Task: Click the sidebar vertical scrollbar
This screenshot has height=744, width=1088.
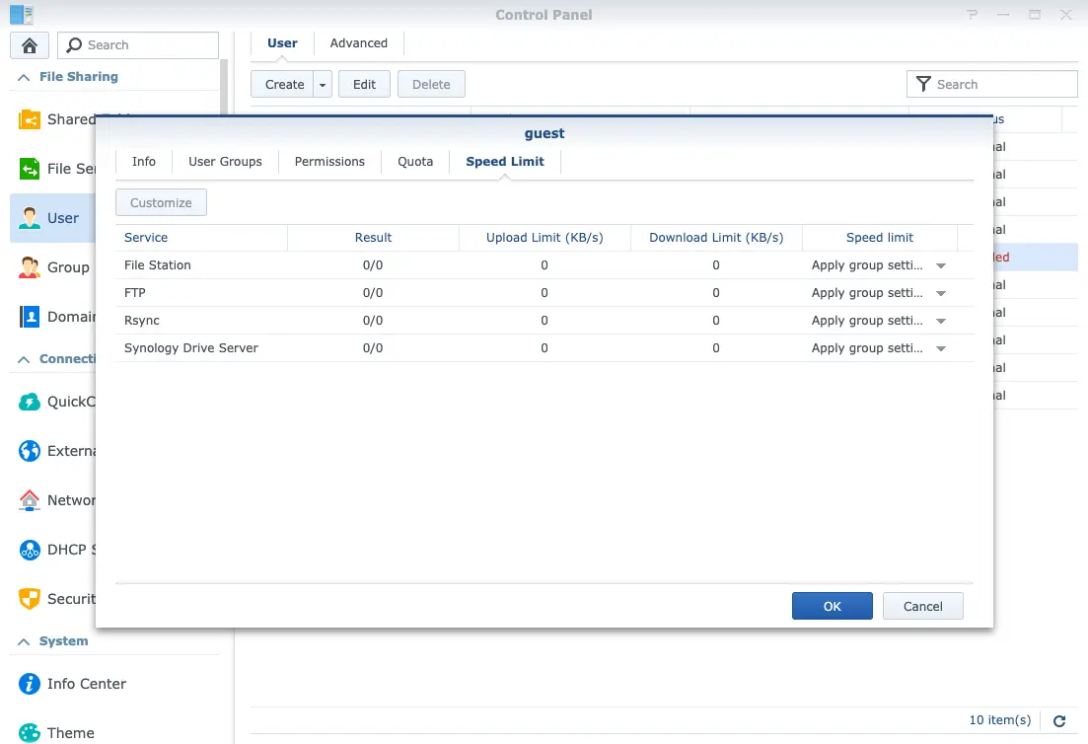Action: (x=224, y=87)
